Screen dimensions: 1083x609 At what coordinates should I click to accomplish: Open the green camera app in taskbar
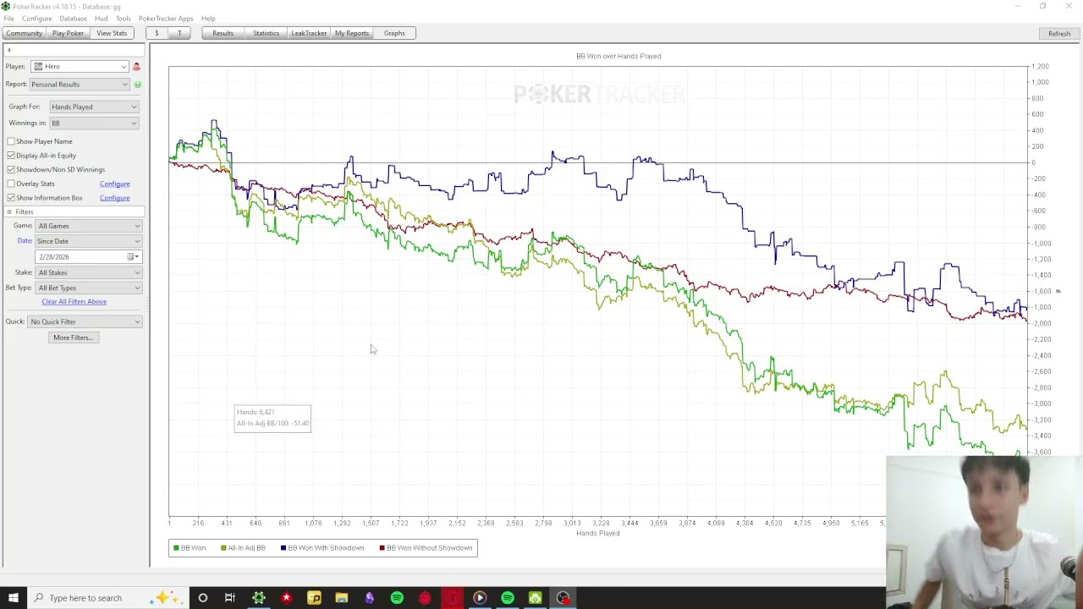point(535,598)
